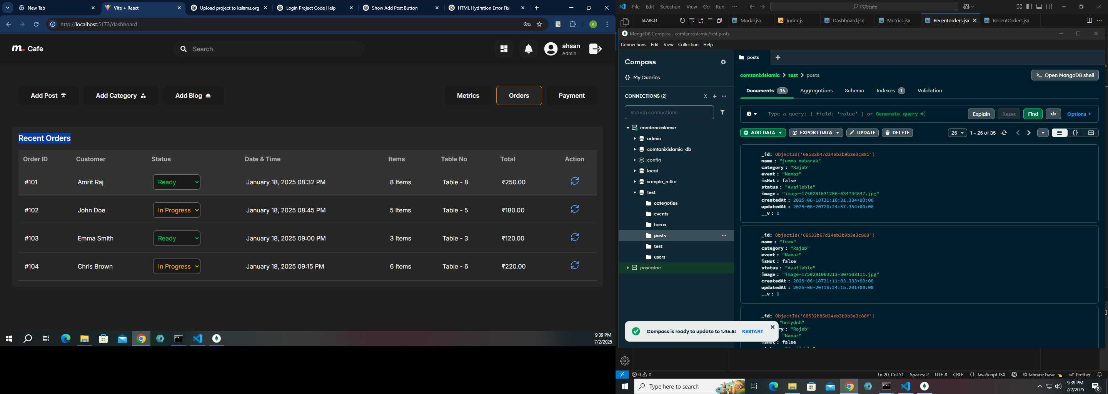The width and height of the screenshot is (1108, 394).
Task: Clear search results in VS Code search panel
Action: pos(692,21)
